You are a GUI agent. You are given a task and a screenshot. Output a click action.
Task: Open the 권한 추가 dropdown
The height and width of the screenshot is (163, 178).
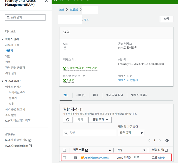pyautogui.click(x=100, y=120)
